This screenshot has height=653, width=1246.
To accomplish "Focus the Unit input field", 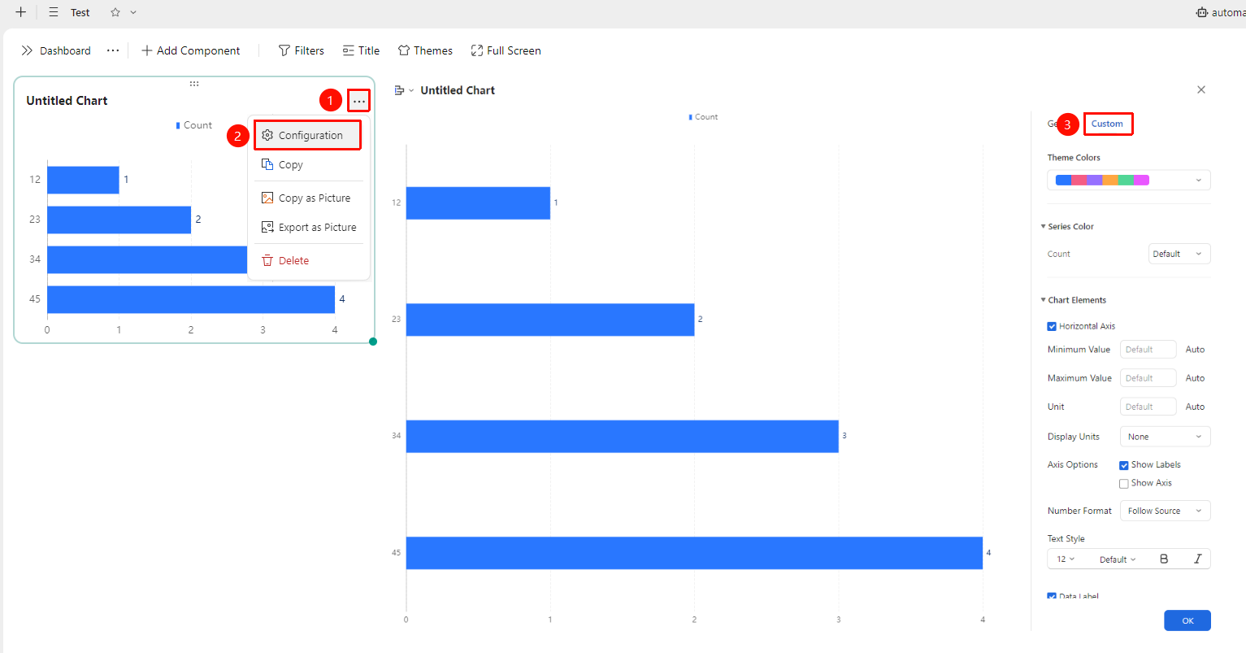I will click(1148, 407).
